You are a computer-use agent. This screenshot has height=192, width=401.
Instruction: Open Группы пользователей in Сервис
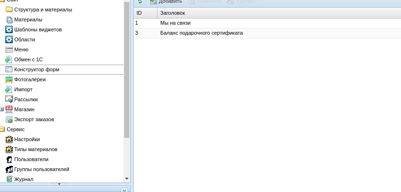click(x=41, y=169)
